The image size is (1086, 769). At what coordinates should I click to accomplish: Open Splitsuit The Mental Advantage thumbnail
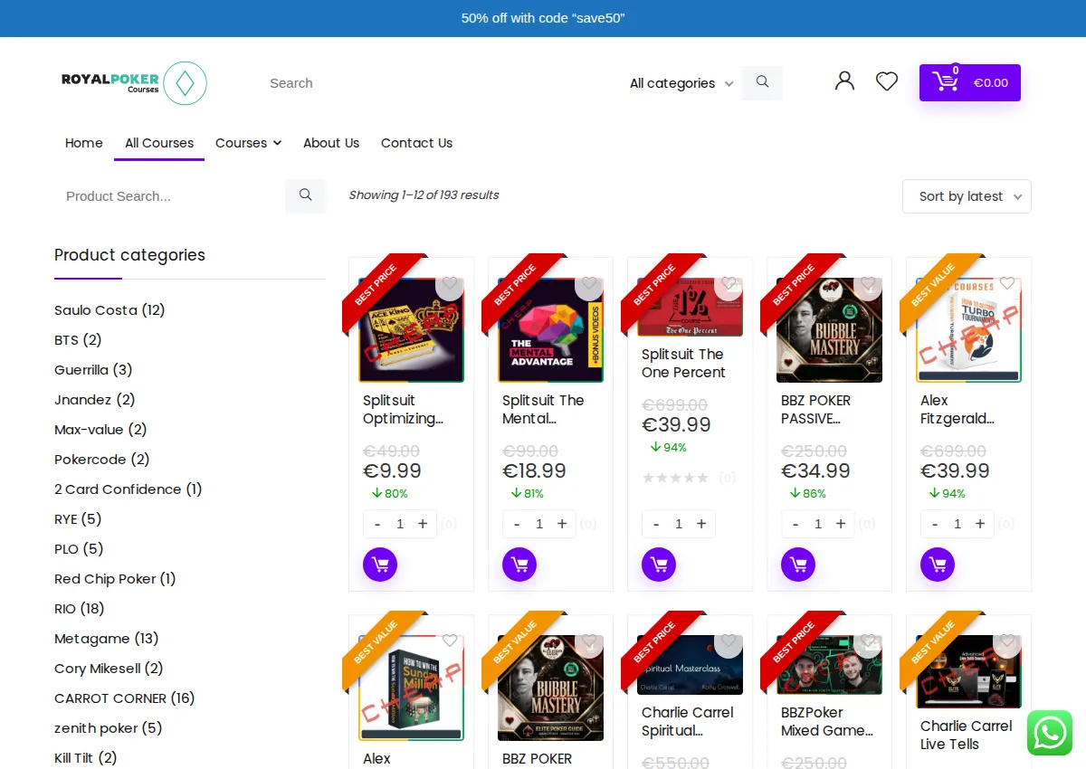[550, 330]
